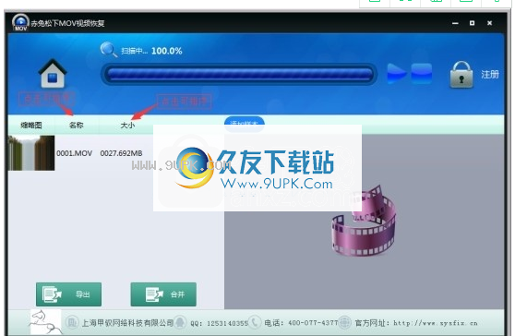Click the QQ contact icon
Image resolution: width=515 pixels, height=336 pixels.
[180, 322]
